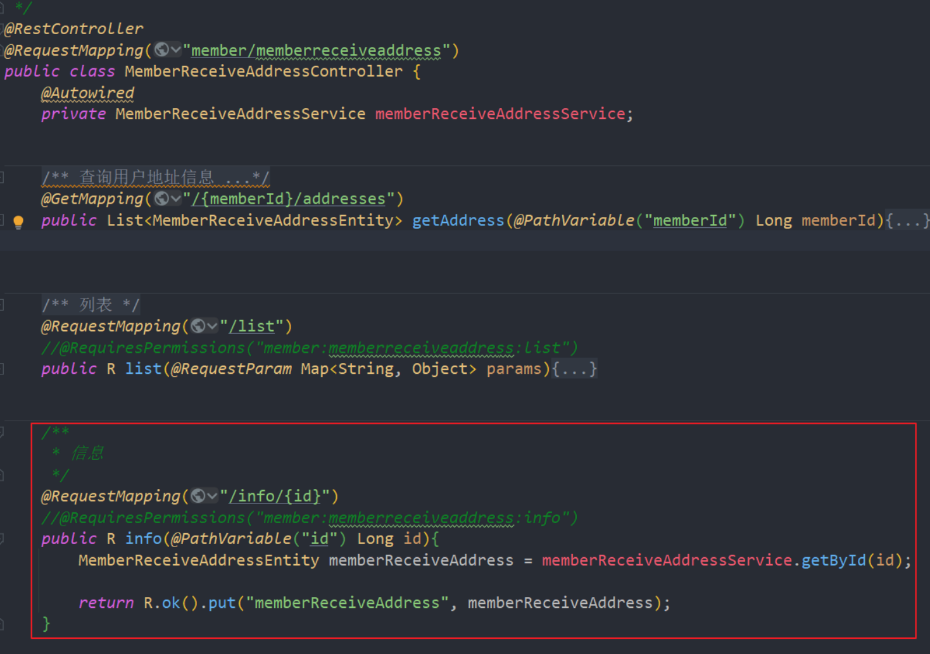Viewport: 930px width, 654px height.
Task: Follow the member/memberreceiveaddress URL link
Action: [316, 50]
